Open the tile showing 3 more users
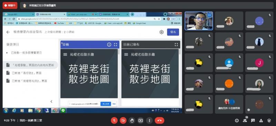 point(229,104)
